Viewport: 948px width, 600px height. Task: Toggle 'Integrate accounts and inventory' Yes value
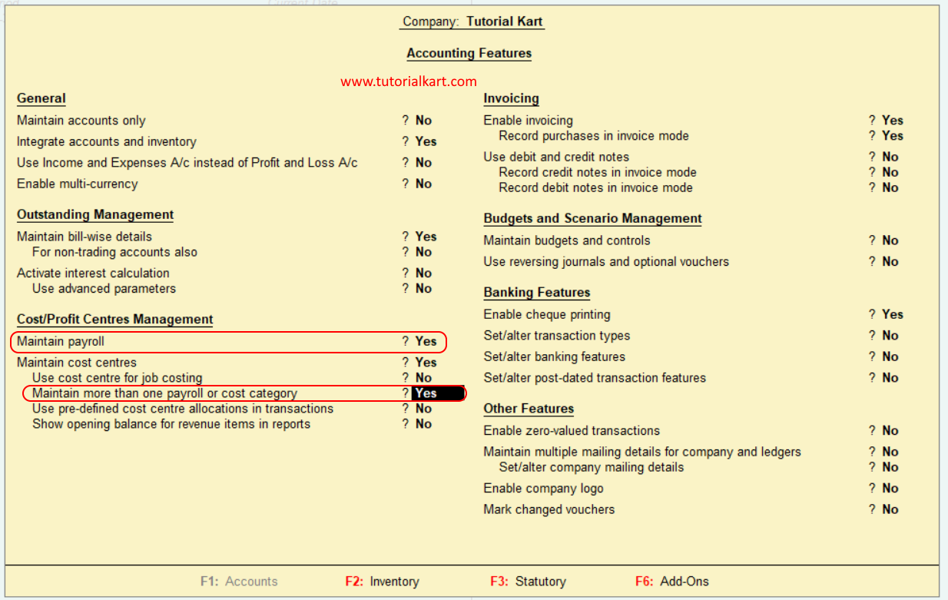click(426, 141)
